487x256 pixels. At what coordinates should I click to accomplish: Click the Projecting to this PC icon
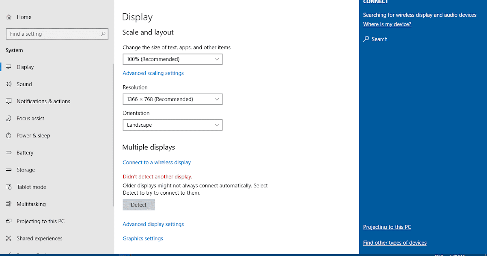pos(9,221)
